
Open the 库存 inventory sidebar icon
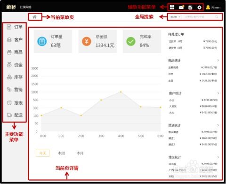pyautogui.click(x=9, y=77)
